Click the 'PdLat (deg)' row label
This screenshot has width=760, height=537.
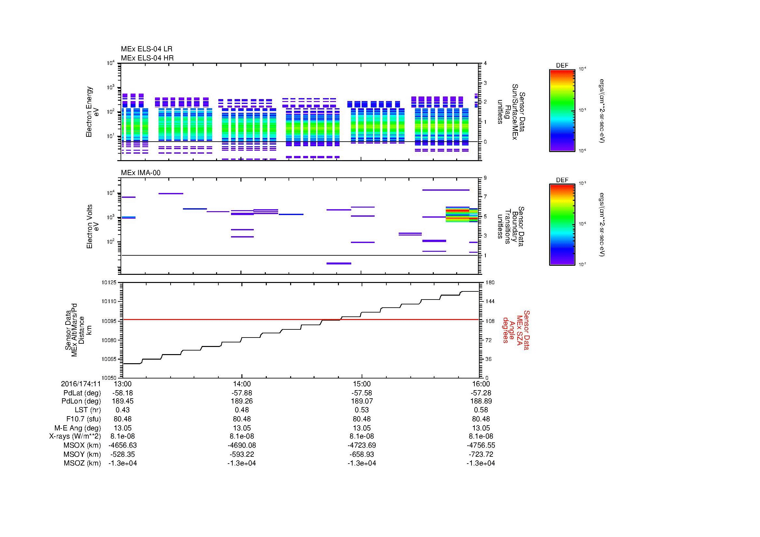(83, 393)
